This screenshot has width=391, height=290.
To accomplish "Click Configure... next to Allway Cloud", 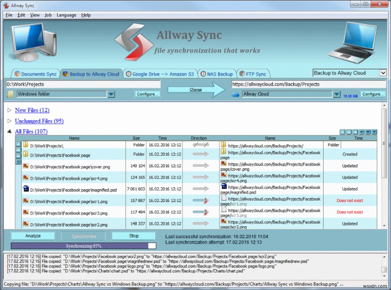I will click(x=372, y=94).
